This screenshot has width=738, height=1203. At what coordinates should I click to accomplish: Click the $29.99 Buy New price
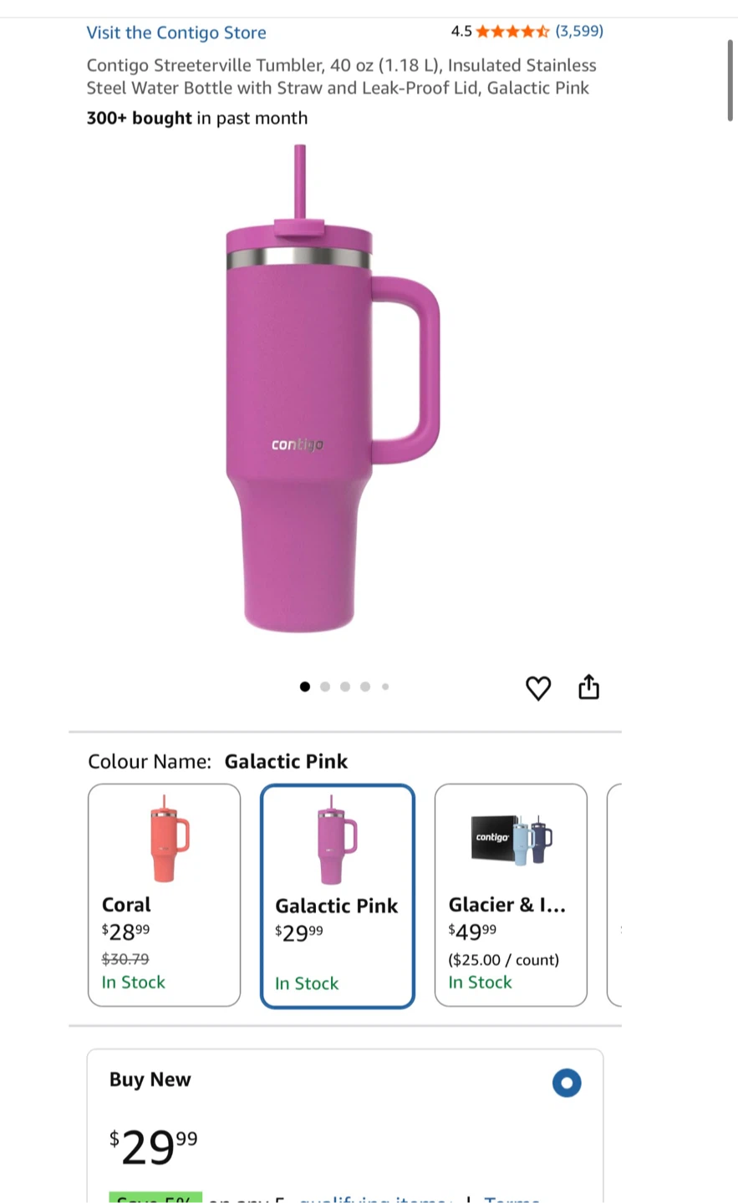click(x=154, y=1146)
